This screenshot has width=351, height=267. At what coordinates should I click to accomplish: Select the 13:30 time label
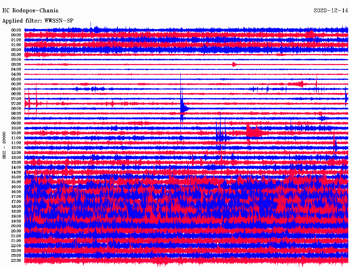[16, 162]
